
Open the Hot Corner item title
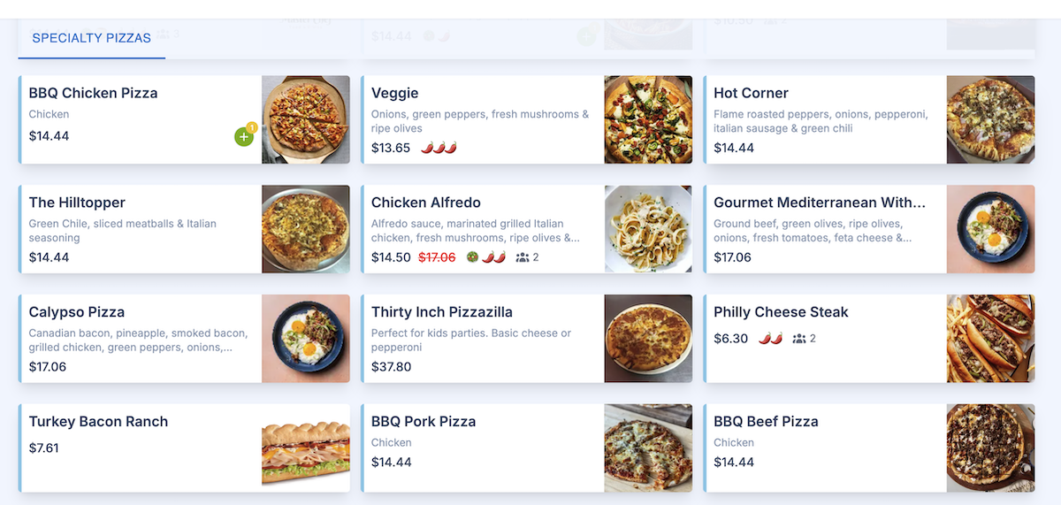click(x=751, y=93)
